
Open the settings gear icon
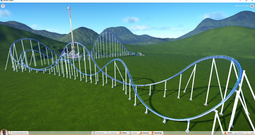252,6
